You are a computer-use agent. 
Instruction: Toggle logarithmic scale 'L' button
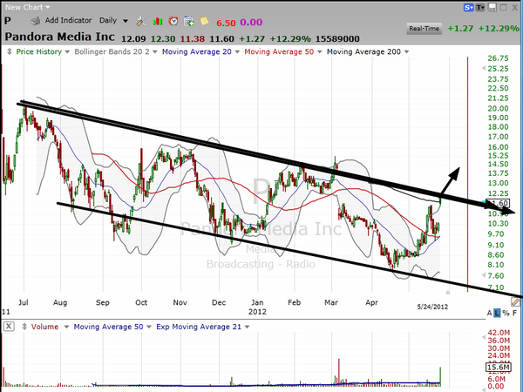(x=495, y=312)
